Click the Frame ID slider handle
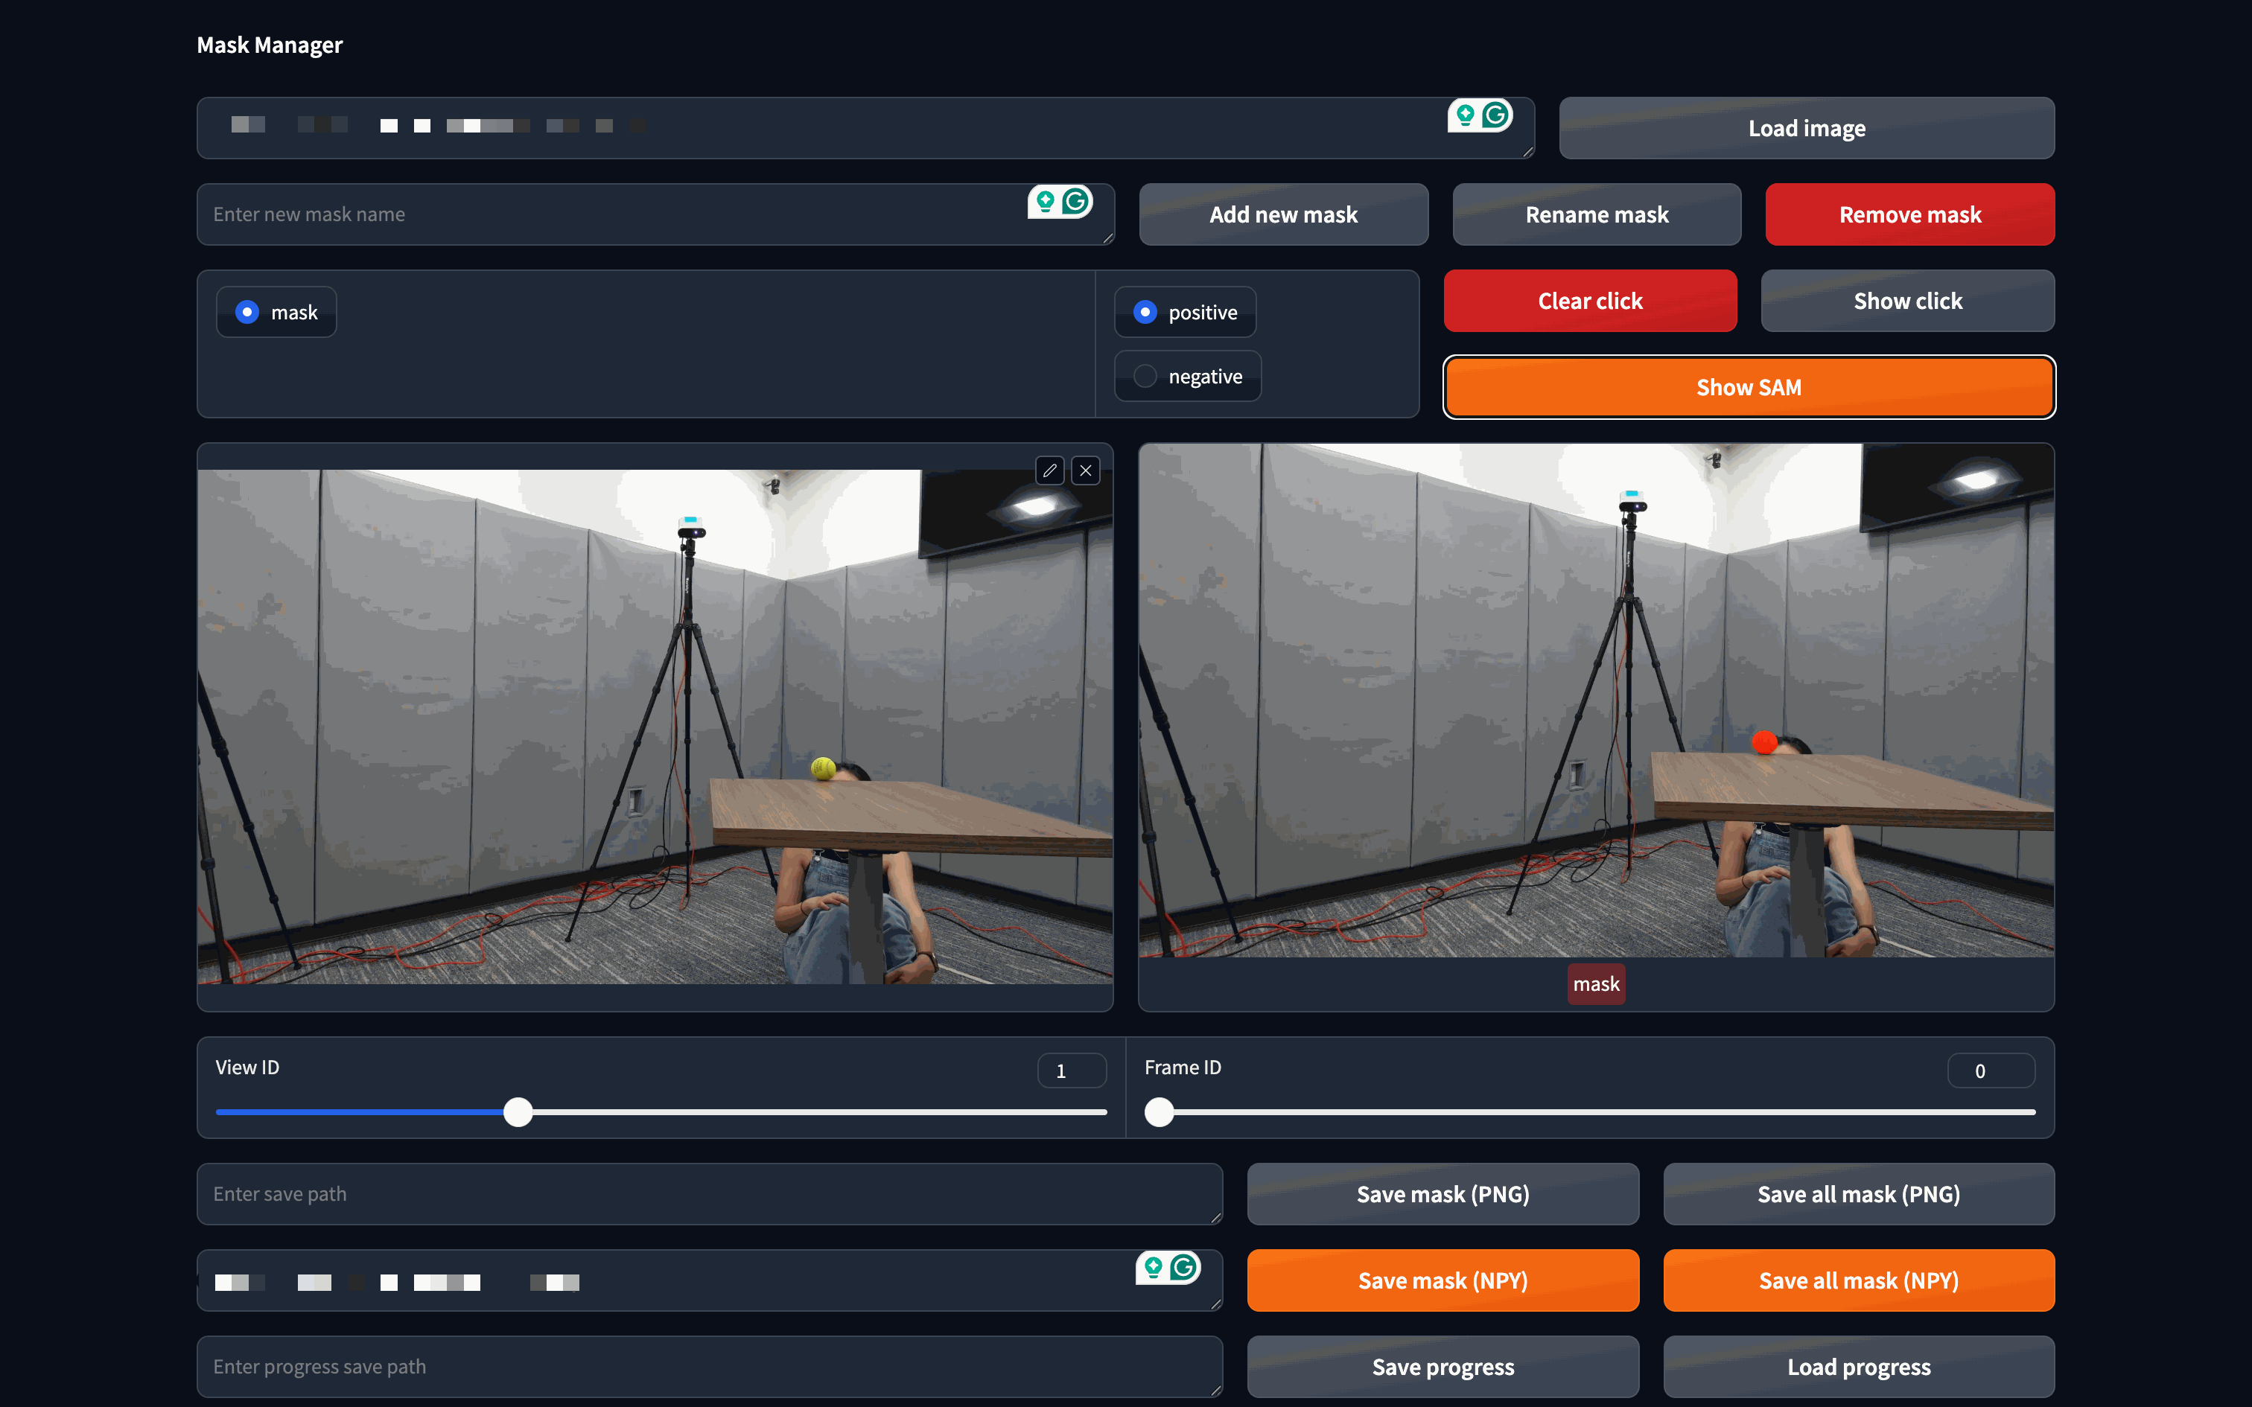Image resolution: width=2252 pixels, height=1407 pixels. click(x=1159, y=1112)
